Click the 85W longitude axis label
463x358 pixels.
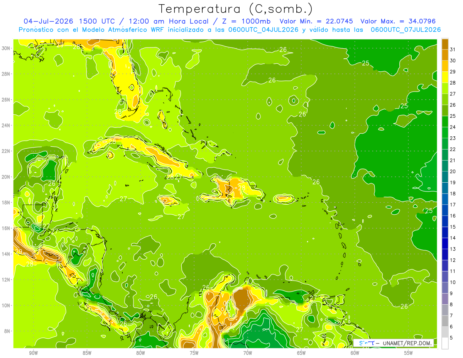[x=87, y=353]
